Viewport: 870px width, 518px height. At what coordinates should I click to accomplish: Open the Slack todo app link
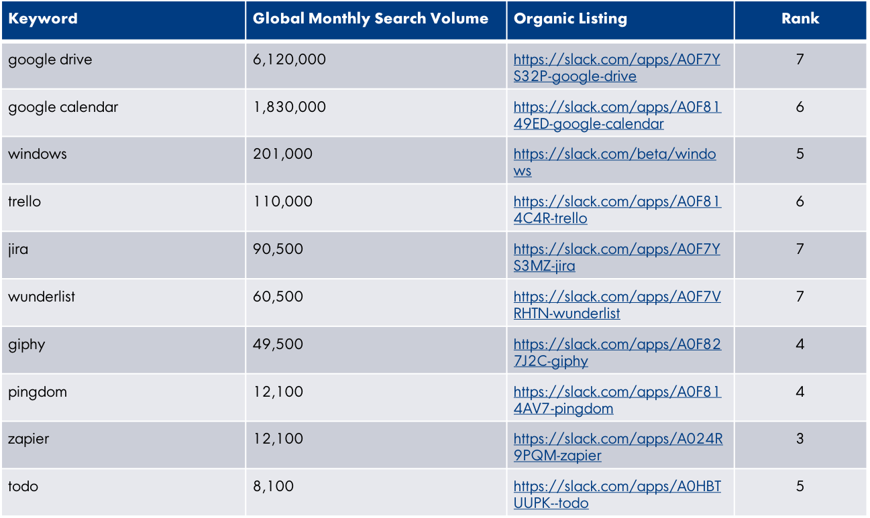(617, 495)
